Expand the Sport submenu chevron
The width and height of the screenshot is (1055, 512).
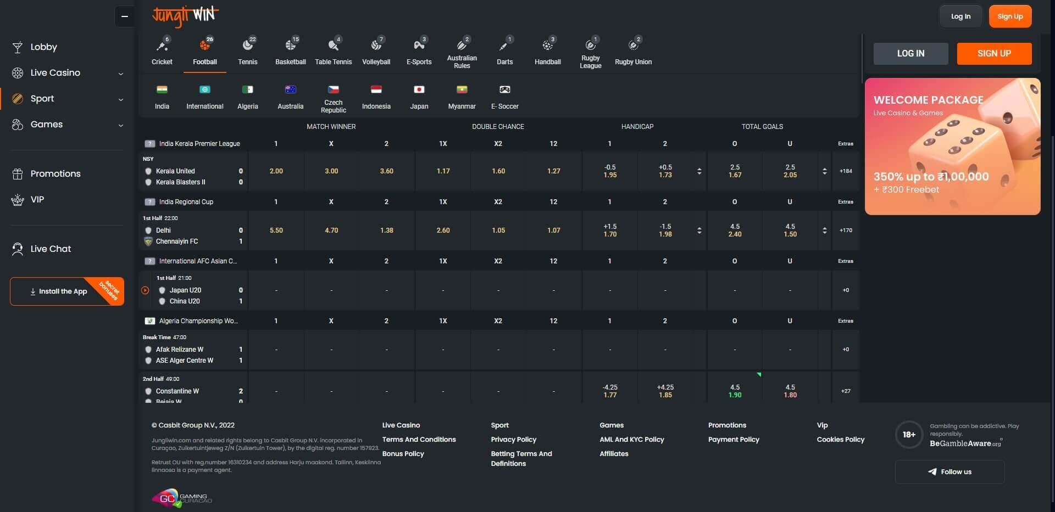(x=121, y=99)
